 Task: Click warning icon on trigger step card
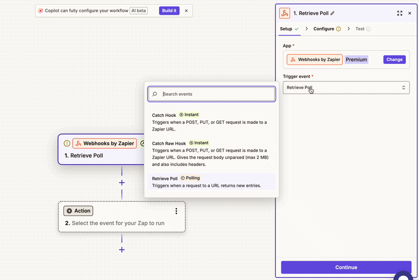coord(67,143)
